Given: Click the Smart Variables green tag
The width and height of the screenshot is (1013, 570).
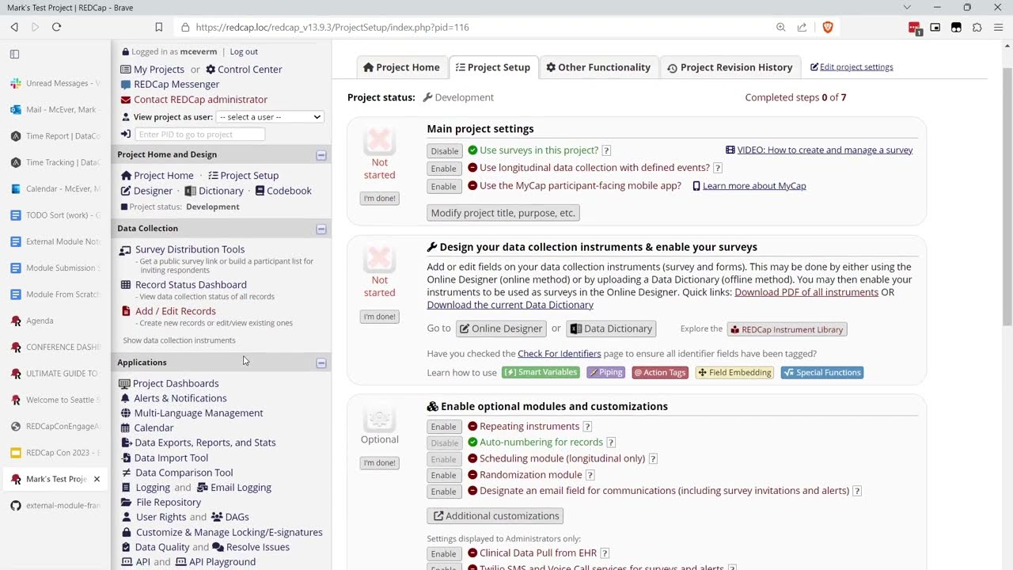Looking at the screenshot, I should pyautogui.click(x=541, y=373).
